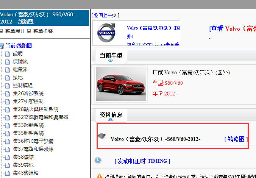The width and height of the screenshot is (256, 178).
Task: Click the orange warning triangle icon
Action: pos(100,176)
